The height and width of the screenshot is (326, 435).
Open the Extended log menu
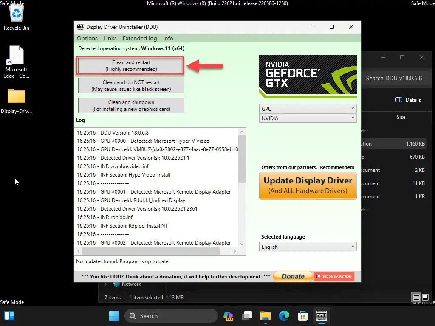tap(139, 38)
